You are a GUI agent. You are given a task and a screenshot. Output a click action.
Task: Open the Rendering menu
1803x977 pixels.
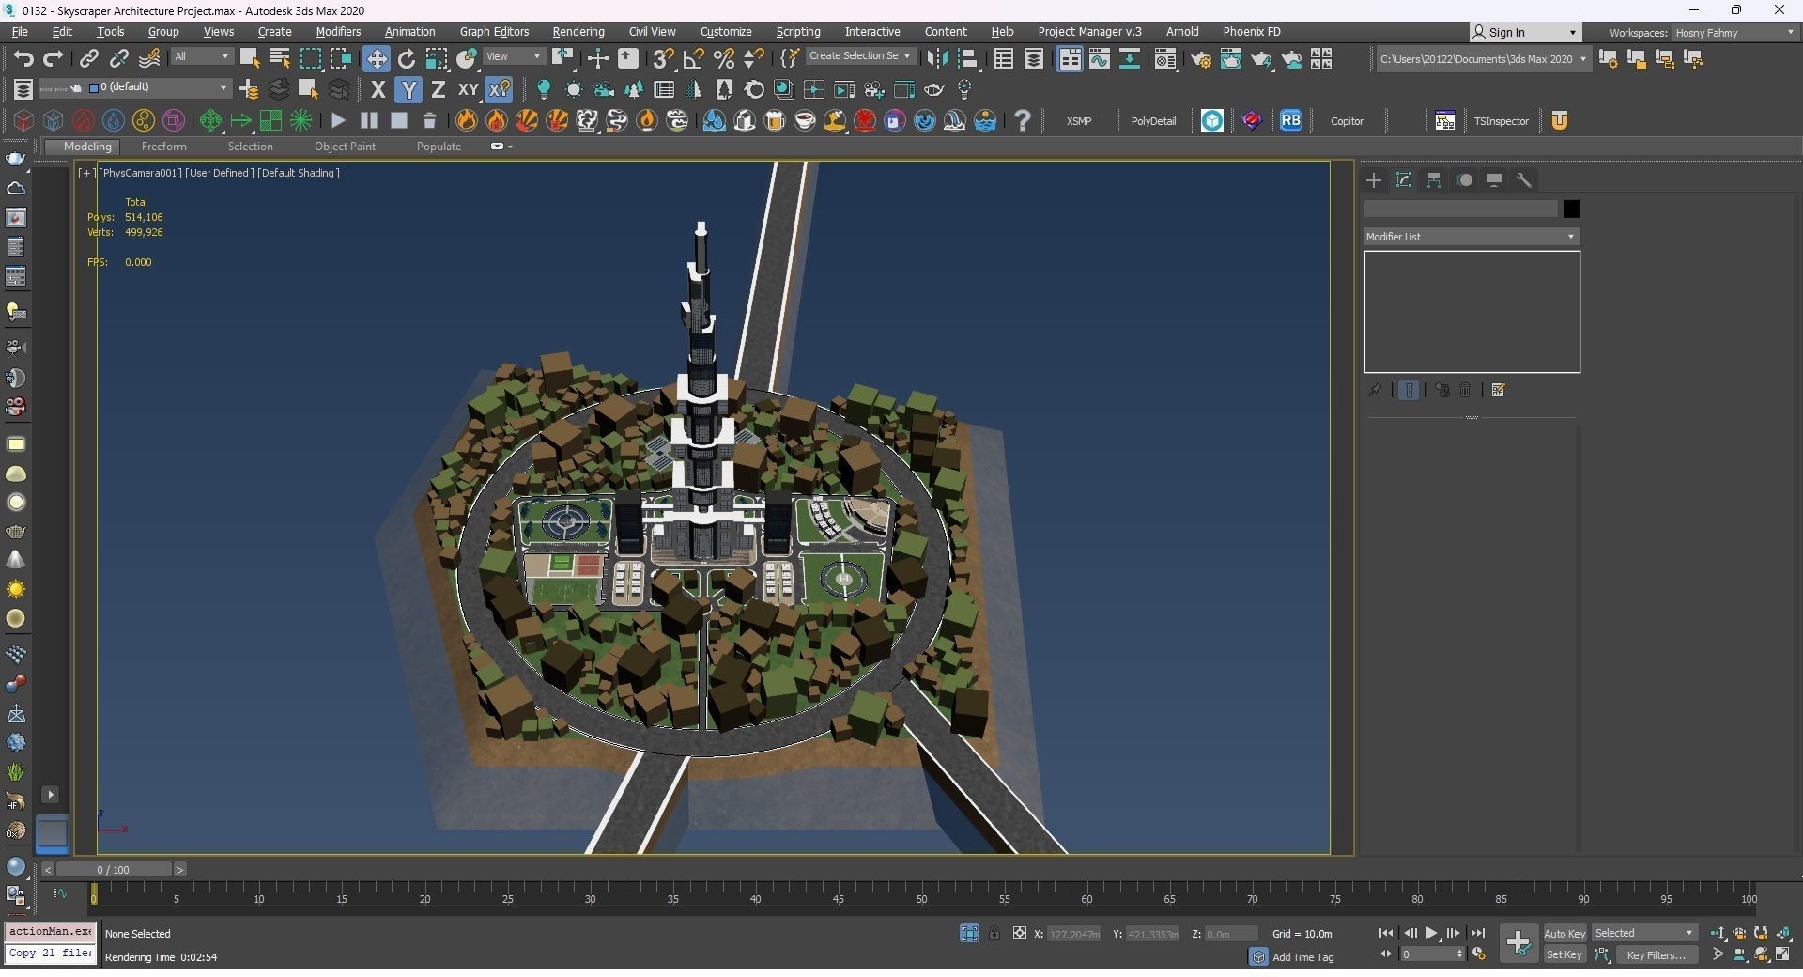point(578,32)
